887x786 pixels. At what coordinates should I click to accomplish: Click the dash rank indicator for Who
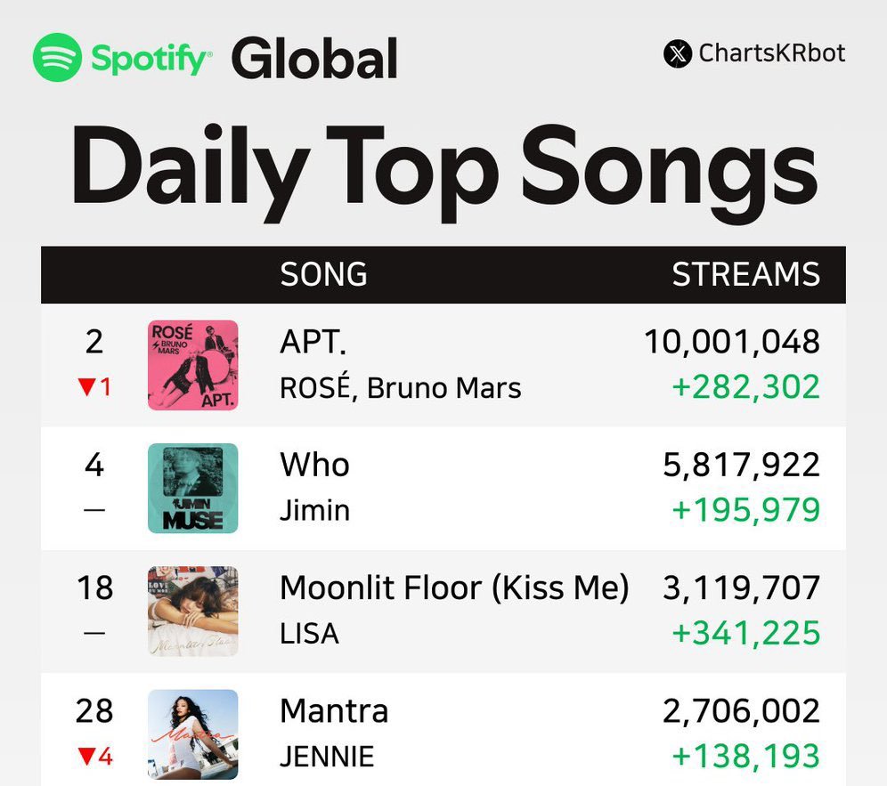(x=94, y=510)
